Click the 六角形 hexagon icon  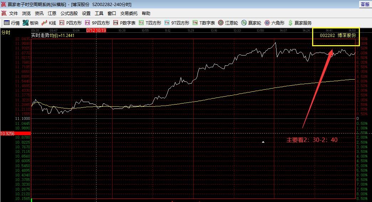(267, 23)
